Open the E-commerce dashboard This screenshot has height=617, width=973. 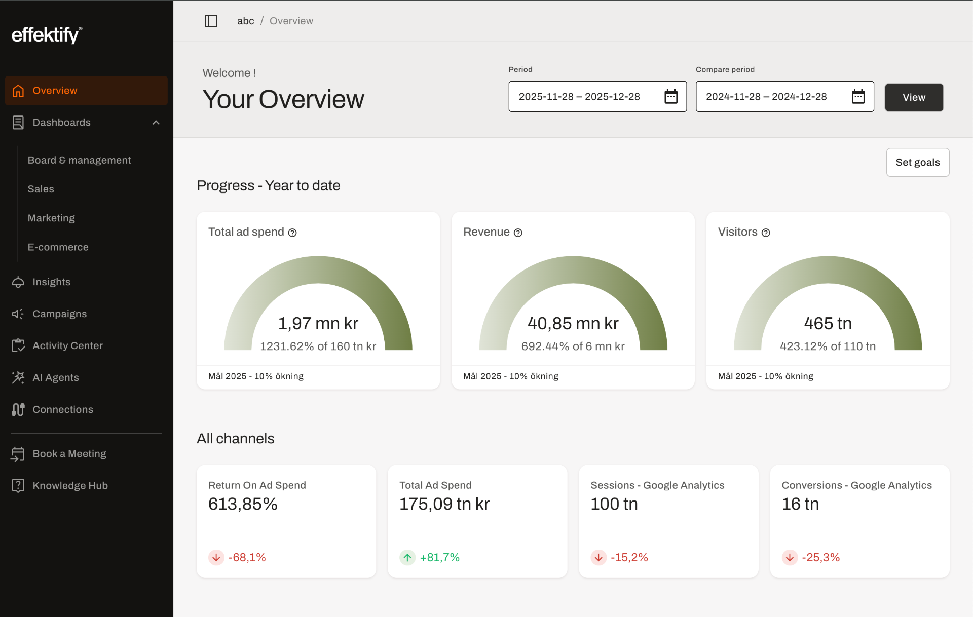[x=58, y=247]
